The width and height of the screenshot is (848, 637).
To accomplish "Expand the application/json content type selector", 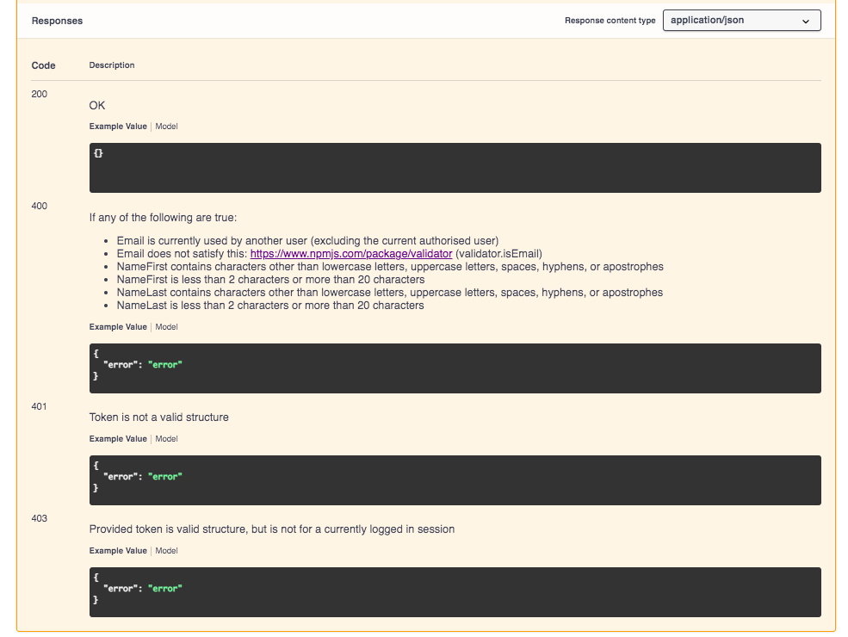I will [x=741, y=20].
